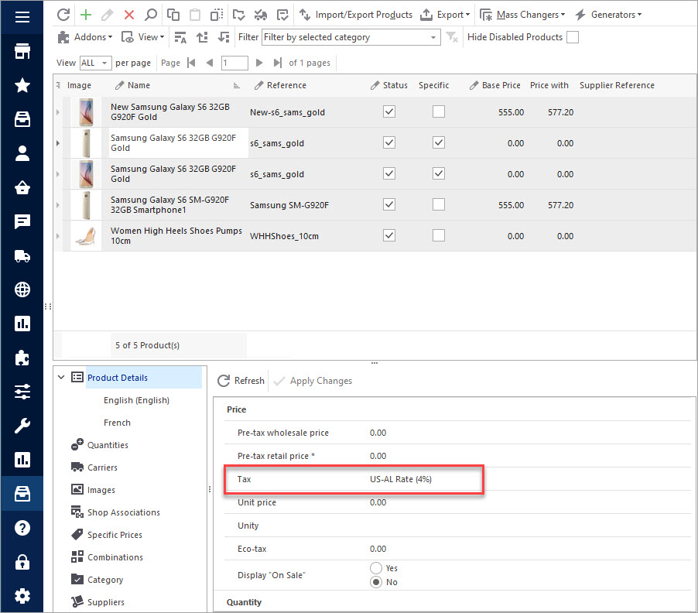
Task: Open tools wrench icon in sidebar
Action: pos(22,426)
